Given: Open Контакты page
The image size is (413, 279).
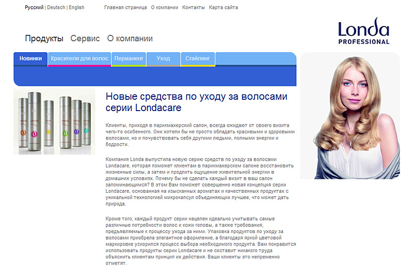Looking at the screenshot, I should coord(194,7).
